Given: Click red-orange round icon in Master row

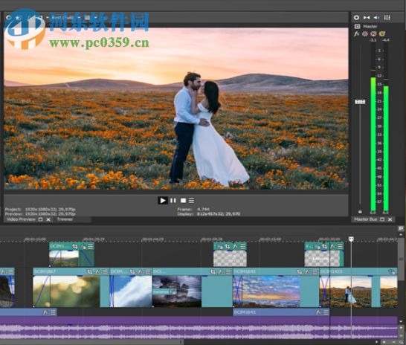Looking at the screenshot, I should [373, 33].
